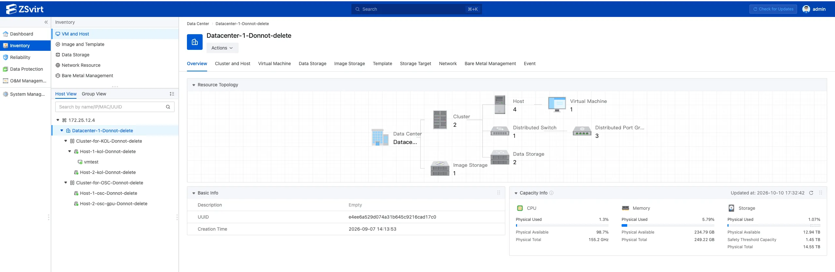The image size is (835, 272).
Task: Refresh the Capacity Info panel
Action: pyautogui.click(x=811, y=193)
